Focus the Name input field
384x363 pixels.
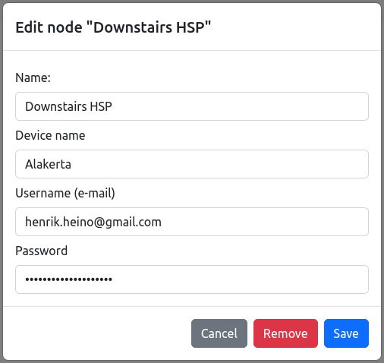point(192,106)
